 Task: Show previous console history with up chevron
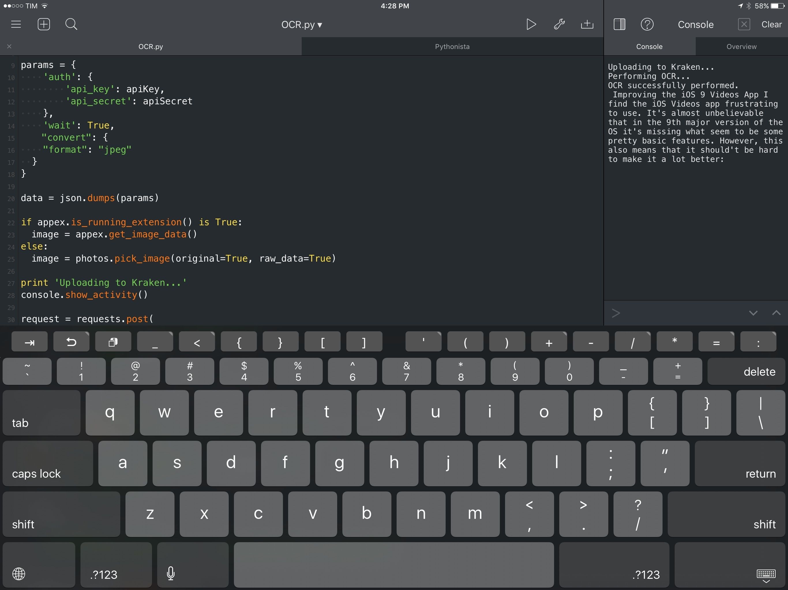point(776,313)
